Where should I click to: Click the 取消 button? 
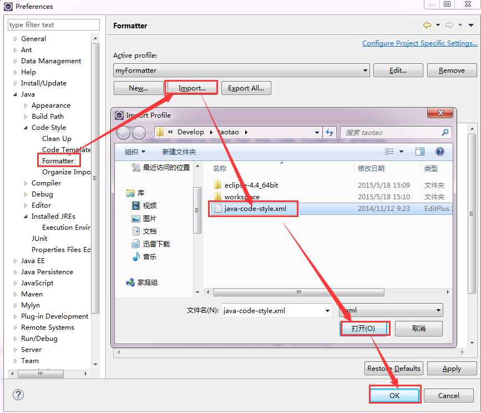tap(419, 328)
